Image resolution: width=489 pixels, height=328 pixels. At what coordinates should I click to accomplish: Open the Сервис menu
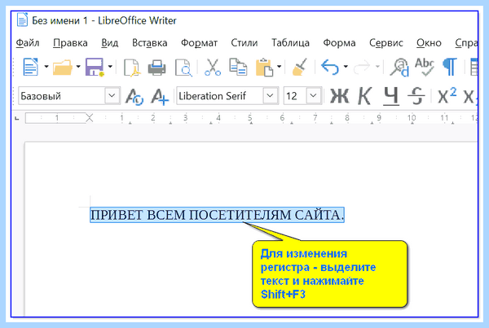click(386, 43)
